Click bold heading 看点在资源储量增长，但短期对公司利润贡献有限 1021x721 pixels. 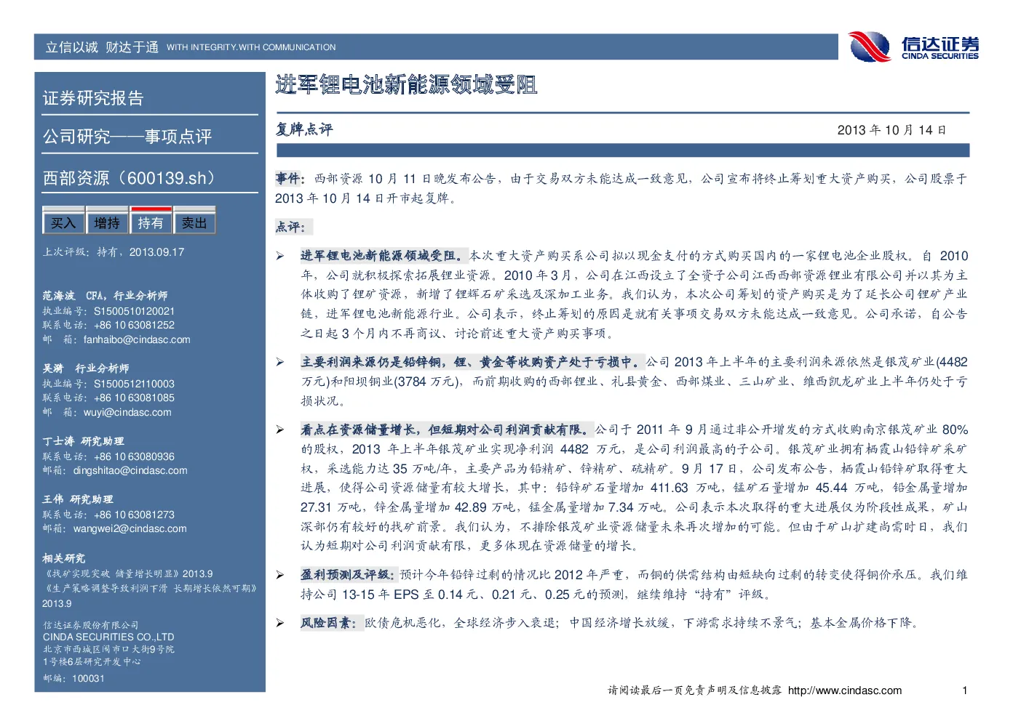coord(447,430)
